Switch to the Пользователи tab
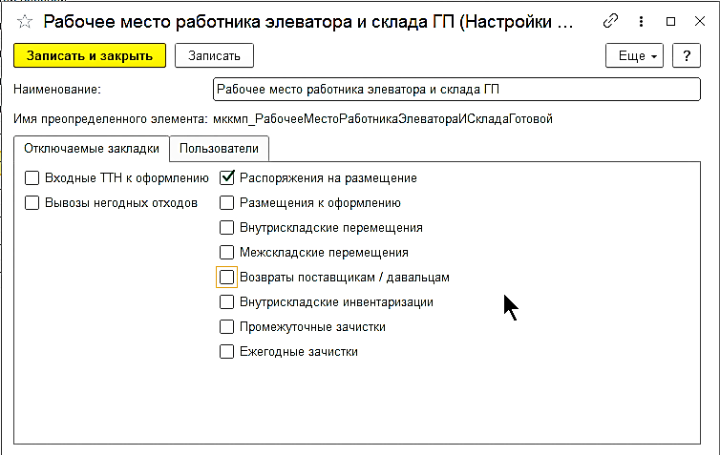 pyautogui.click(x=220, y=149)
